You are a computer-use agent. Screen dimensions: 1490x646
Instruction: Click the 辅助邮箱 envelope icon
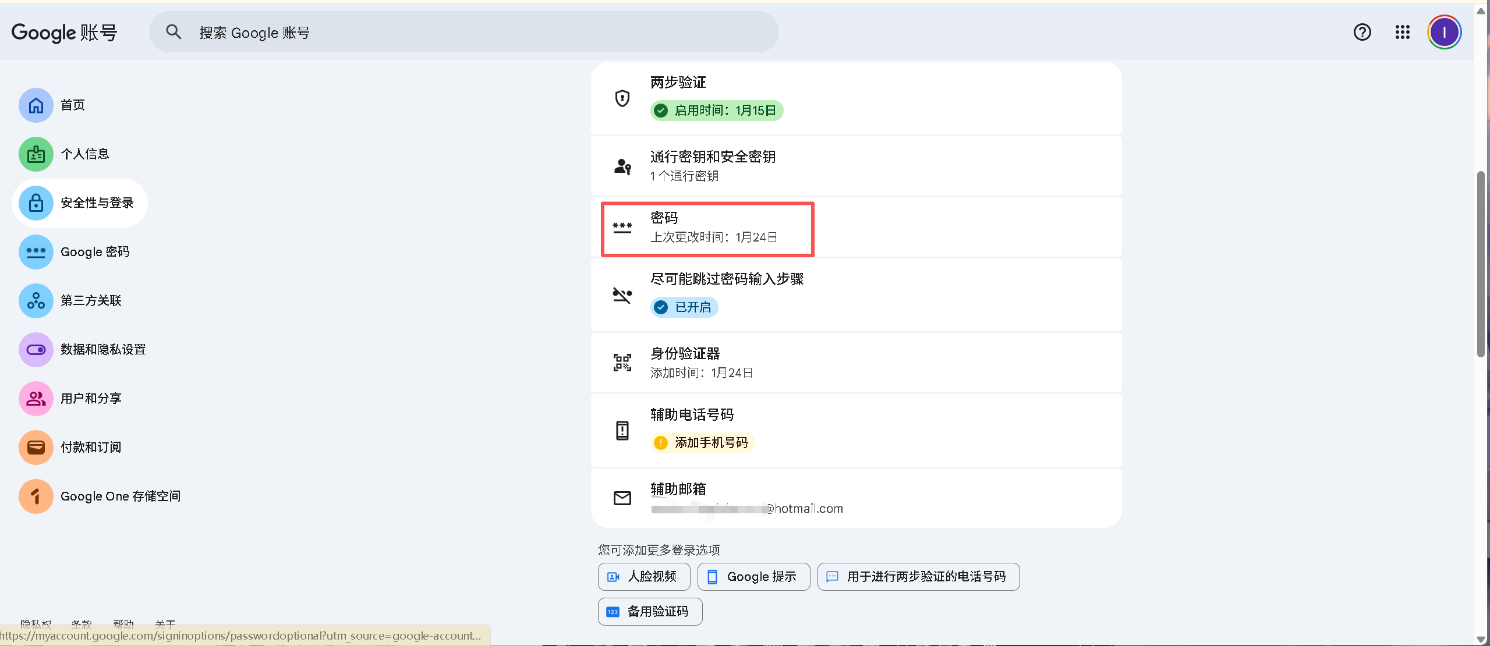(x=621, y=498)
